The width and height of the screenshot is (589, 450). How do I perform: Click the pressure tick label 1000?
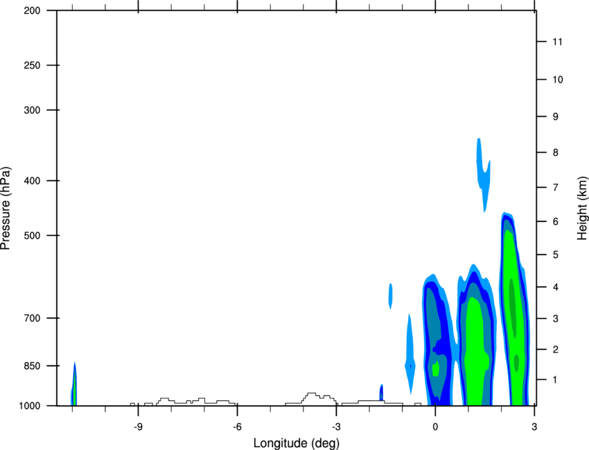(29, 406)
